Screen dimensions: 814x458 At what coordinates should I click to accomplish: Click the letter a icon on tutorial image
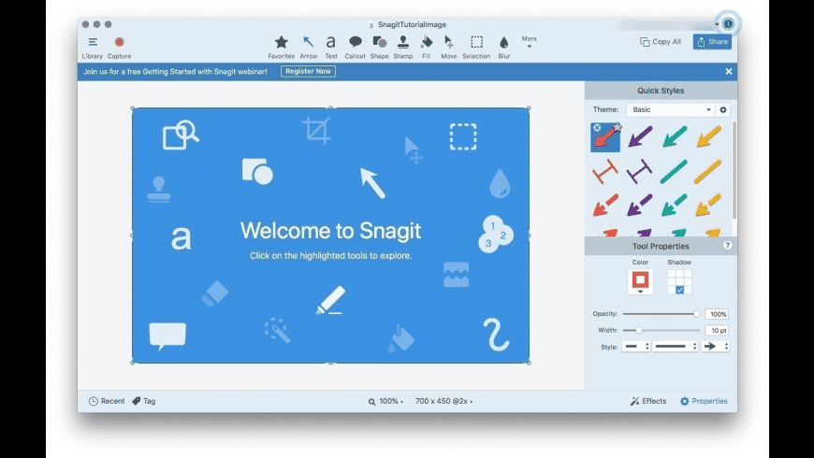coord(182,238)
